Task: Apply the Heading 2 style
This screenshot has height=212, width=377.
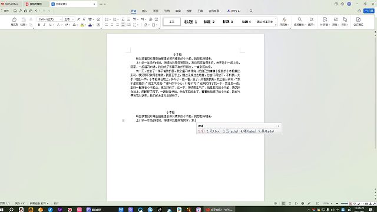Action: coord(209,22)
